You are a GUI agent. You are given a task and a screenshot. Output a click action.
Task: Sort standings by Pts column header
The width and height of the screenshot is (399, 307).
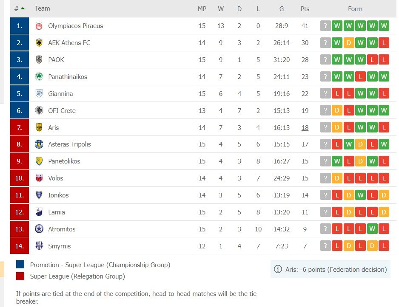point(305,8)
